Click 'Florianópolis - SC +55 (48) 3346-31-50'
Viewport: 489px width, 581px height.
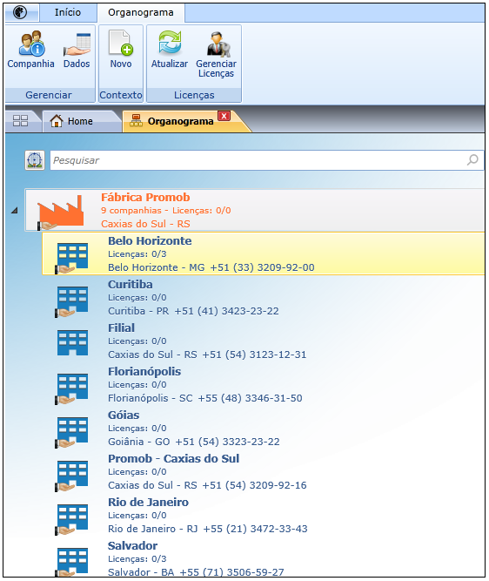(x=205, y=398)
